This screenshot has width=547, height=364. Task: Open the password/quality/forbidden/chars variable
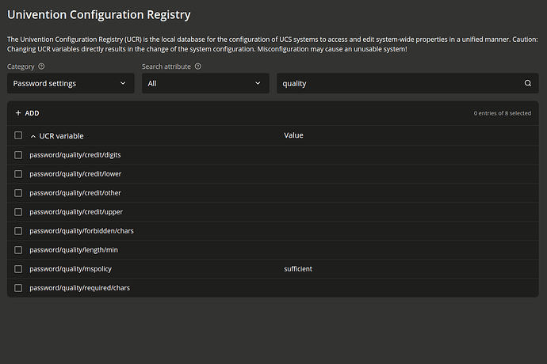click(82, 231)
